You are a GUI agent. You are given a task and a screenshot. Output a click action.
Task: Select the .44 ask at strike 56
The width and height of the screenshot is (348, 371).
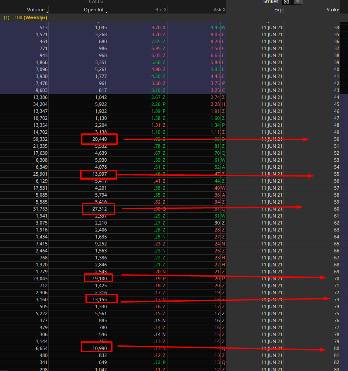[x=216, y=181]
